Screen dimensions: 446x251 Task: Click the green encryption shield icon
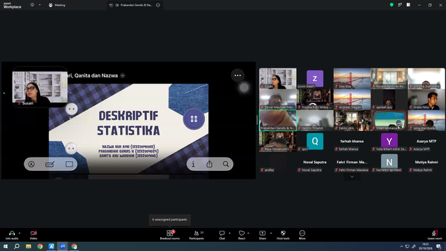point(392,5)
